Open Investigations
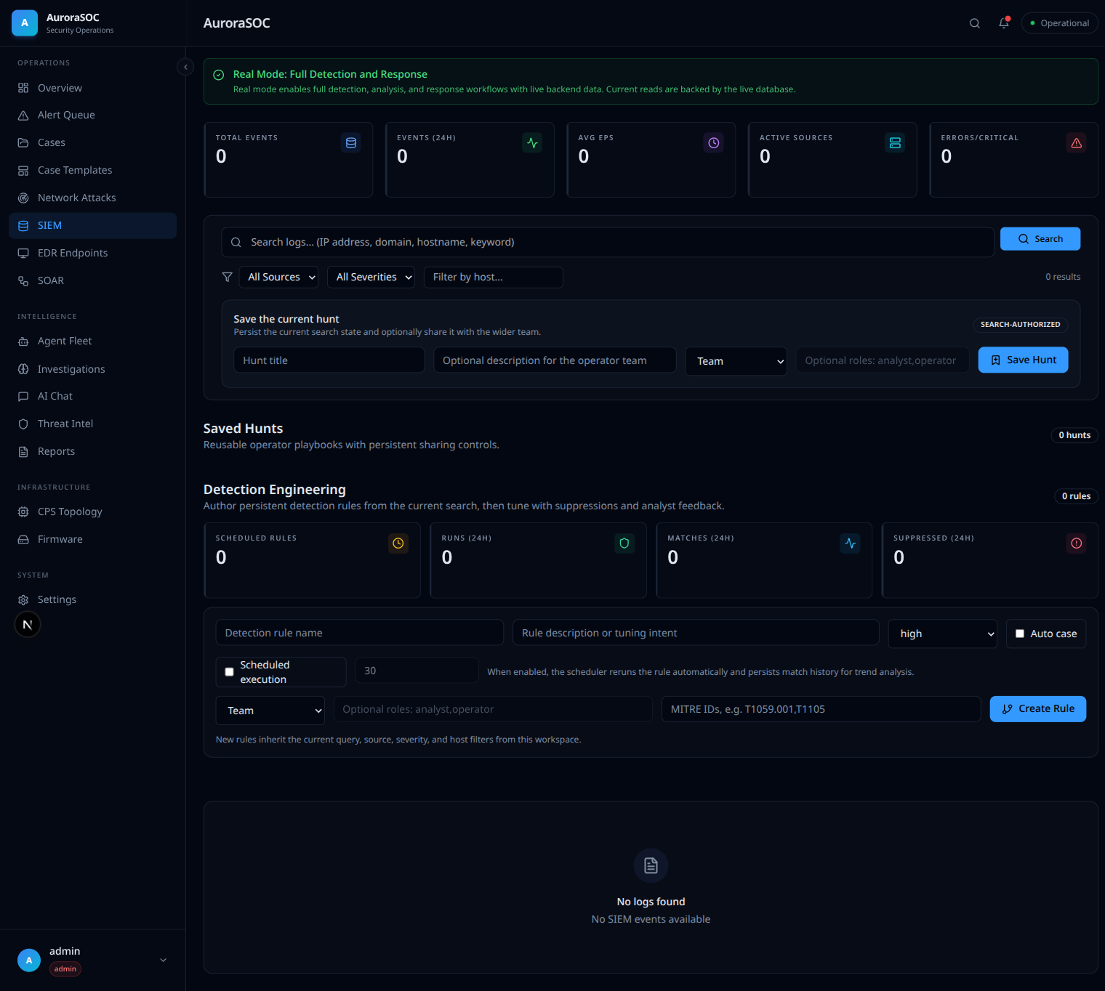 (x=92, y=369)
